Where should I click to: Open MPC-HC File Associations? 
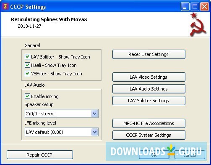[149, 123]
